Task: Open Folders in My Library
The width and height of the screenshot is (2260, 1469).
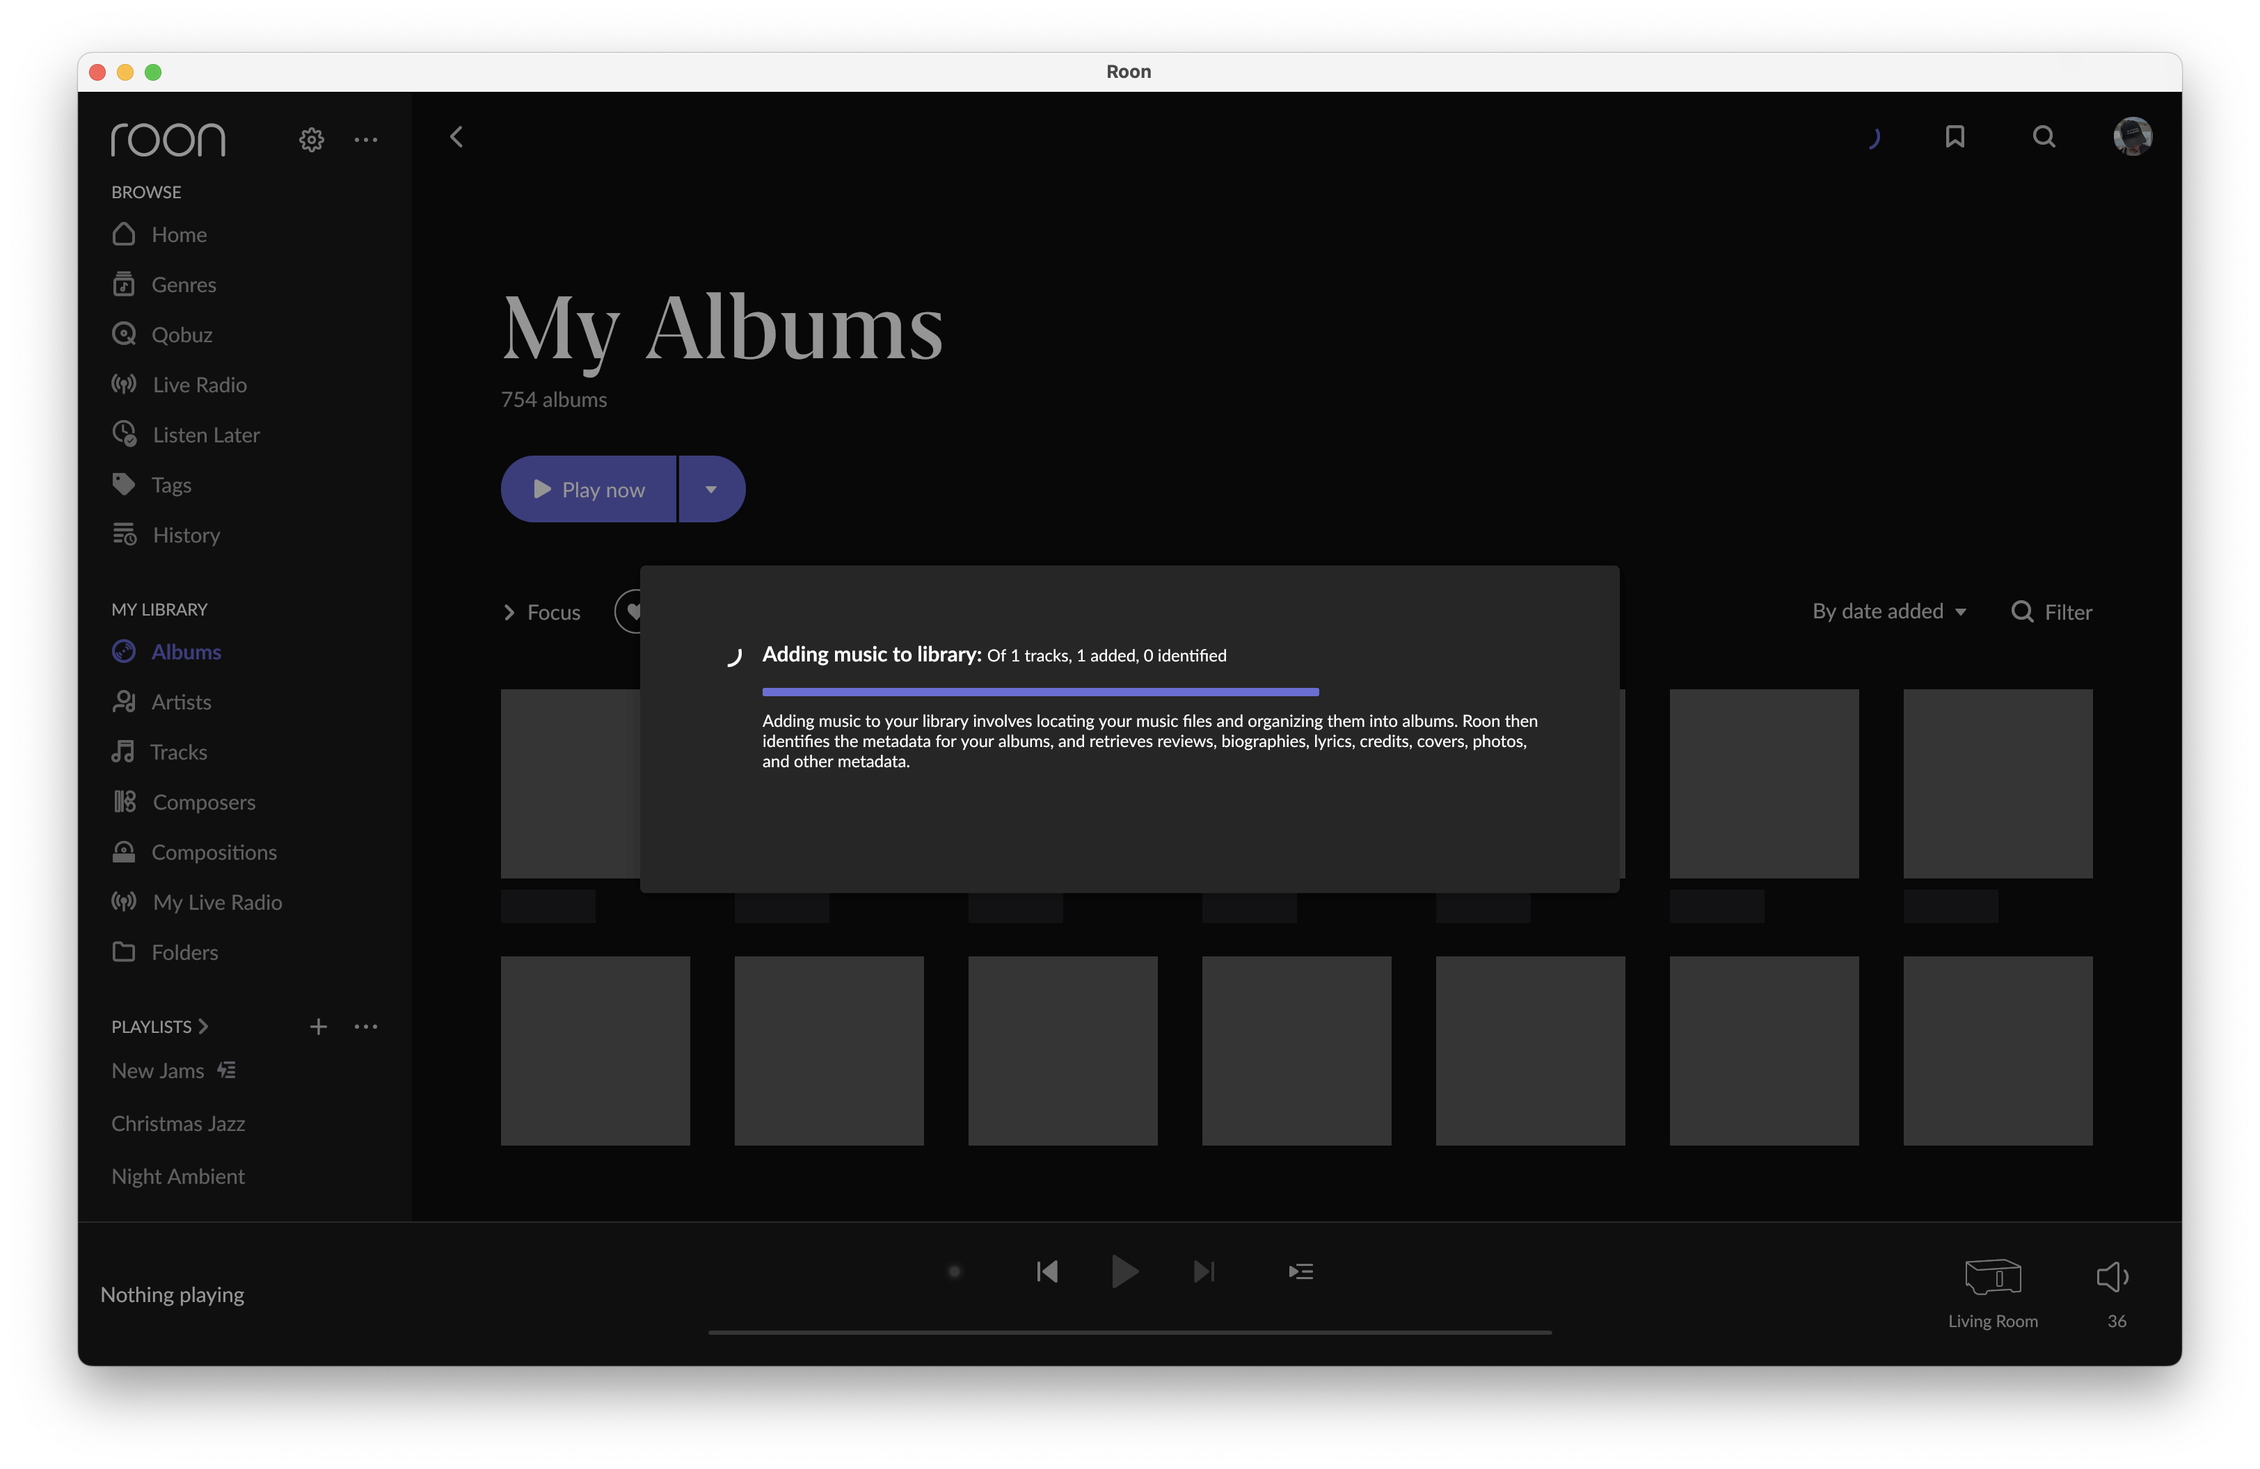Action: (x=165, y=953)
